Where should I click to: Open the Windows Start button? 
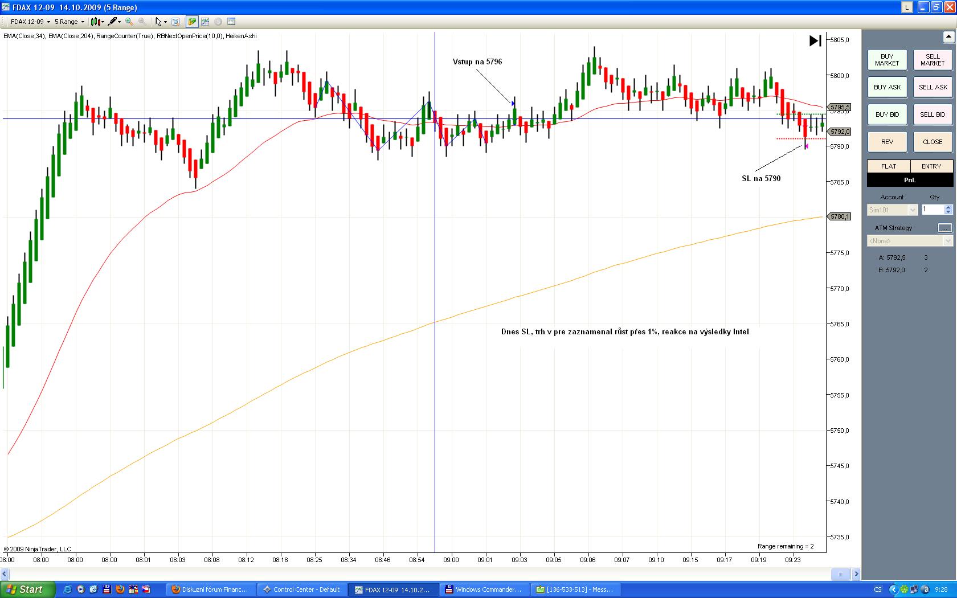pyautogui.click(x=27, y=589)
